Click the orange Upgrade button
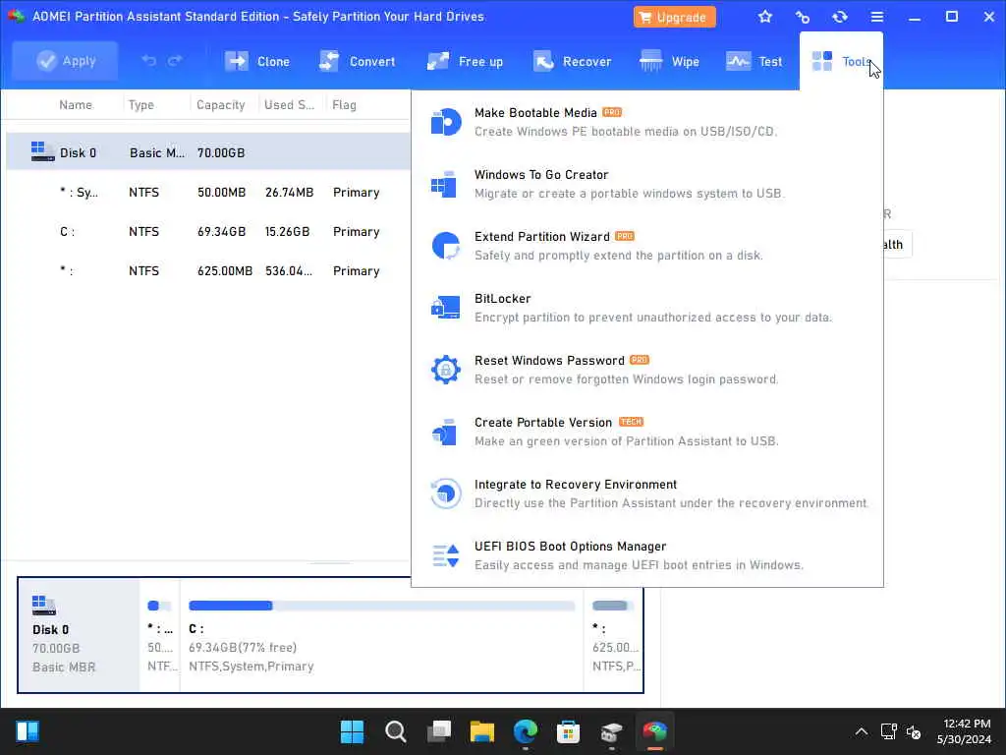The height and width of the screenshot is (755, 1006). (x=674, y=18)
